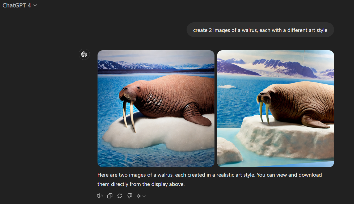Mark response as bad with thumbs-down icon
354x204 pixels.
tap(130, 196)
